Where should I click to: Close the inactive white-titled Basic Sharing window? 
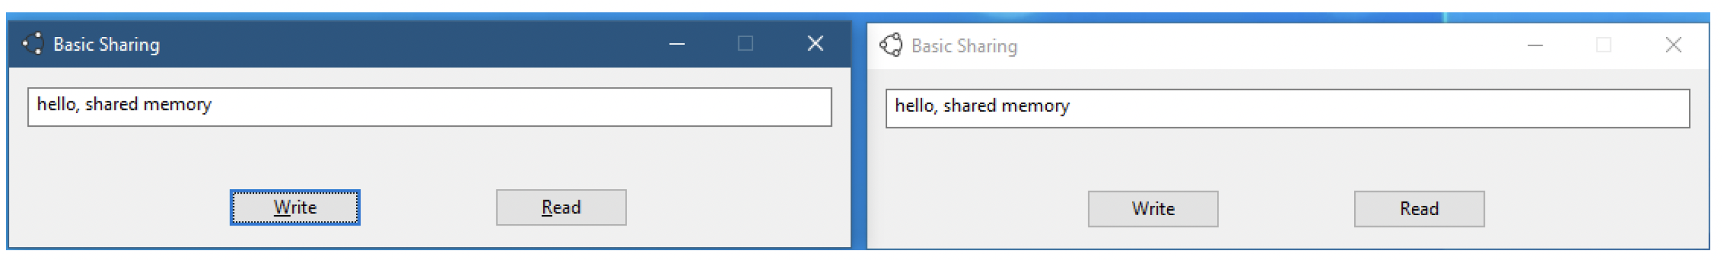pyautogui.click(x=1673, y=45)
